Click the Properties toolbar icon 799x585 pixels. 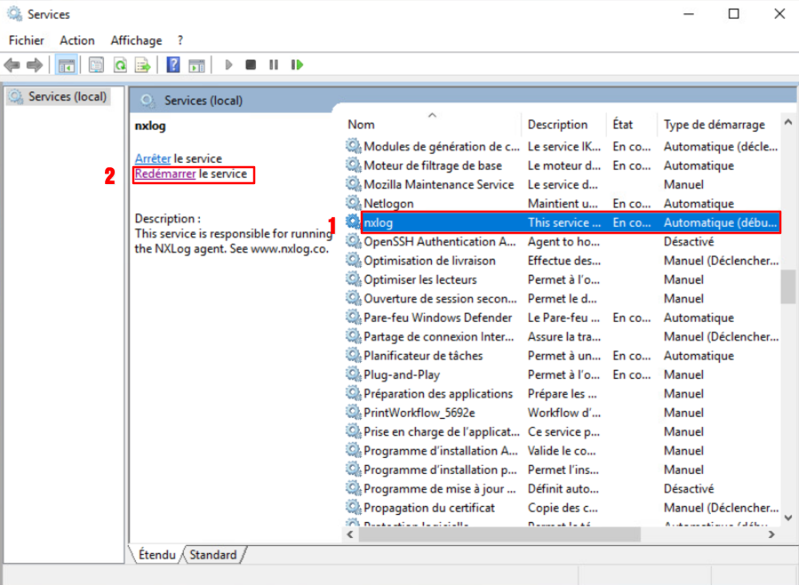96,65
